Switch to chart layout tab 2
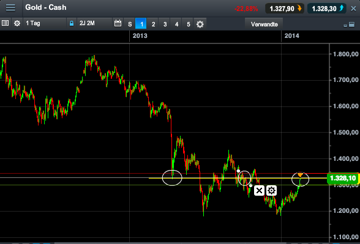Image resolution: width=360 pixels, height=244 pixels. [x=153, y=24]
